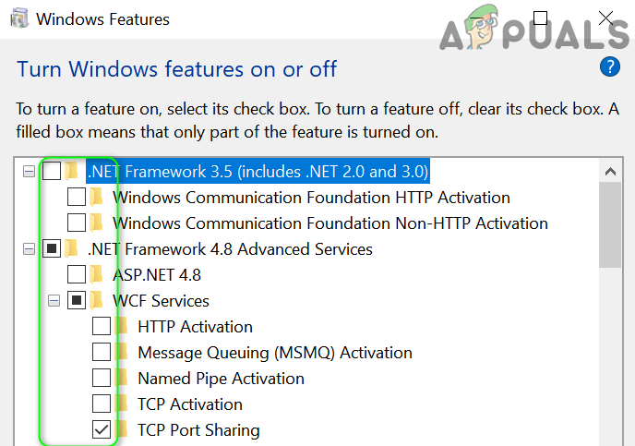
Task: Click the folder icon beside Named Pipe Activation
Action: (x=121, y=378)
